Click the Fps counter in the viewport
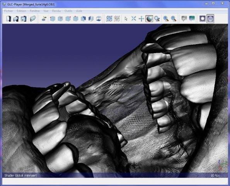Screen dimensions: 230x186 (x=215, y=176)
